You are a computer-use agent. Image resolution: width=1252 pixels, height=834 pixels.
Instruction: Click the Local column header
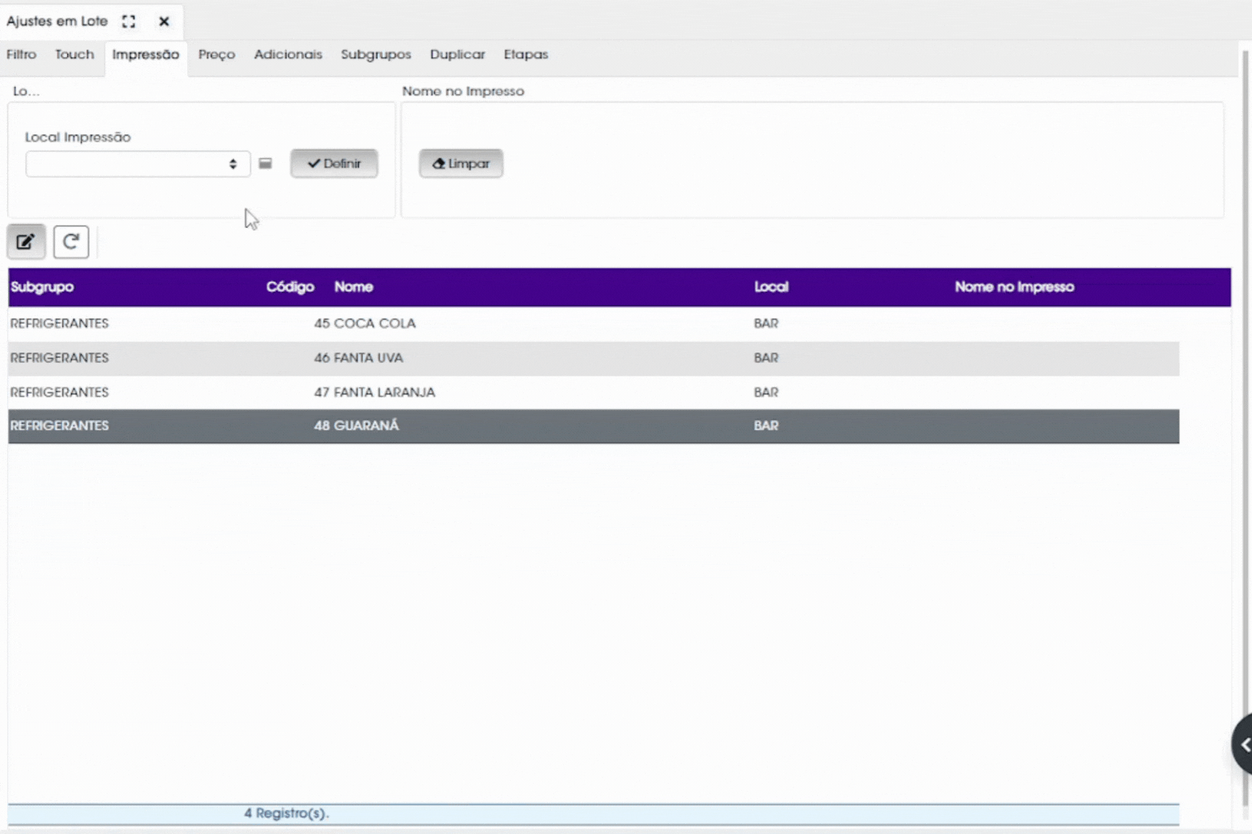coord(771,287)
